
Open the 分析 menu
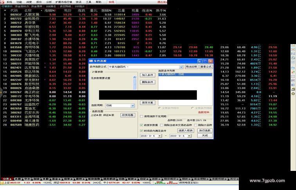pyautogui.click(x=49, y=2)
